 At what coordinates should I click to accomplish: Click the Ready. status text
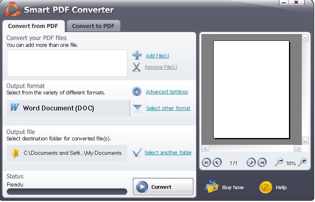click(x=16, y=184)
